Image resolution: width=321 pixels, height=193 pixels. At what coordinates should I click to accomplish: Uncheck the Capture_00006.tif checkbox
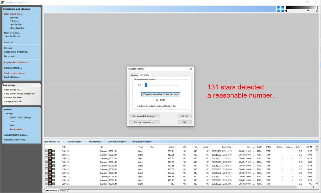point(46,169)
